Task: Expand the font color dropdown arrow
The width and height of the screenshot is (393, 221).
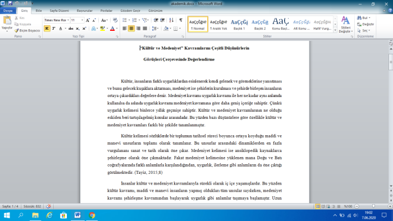Action: coord(117,29)
